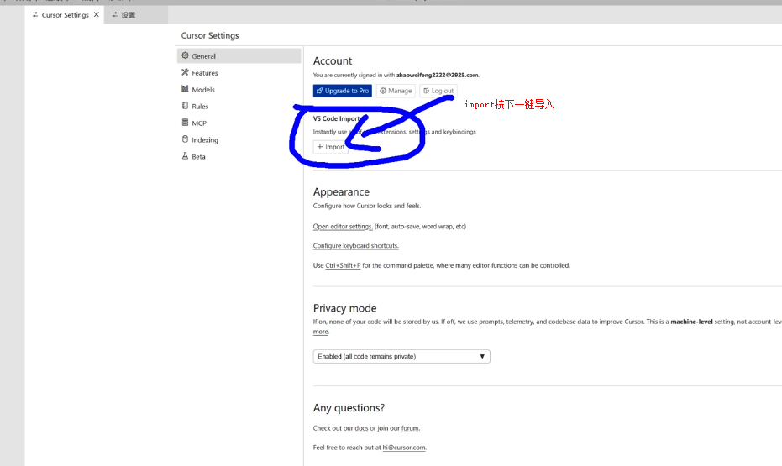Click the hi@cursor.com email link
Viewport: 782px width, 466px height.
click(x=404, y=448)
